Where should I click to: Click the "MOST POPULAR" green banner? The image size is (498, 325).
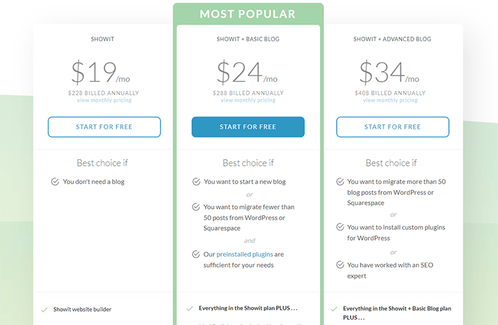(x=248, y=14)
